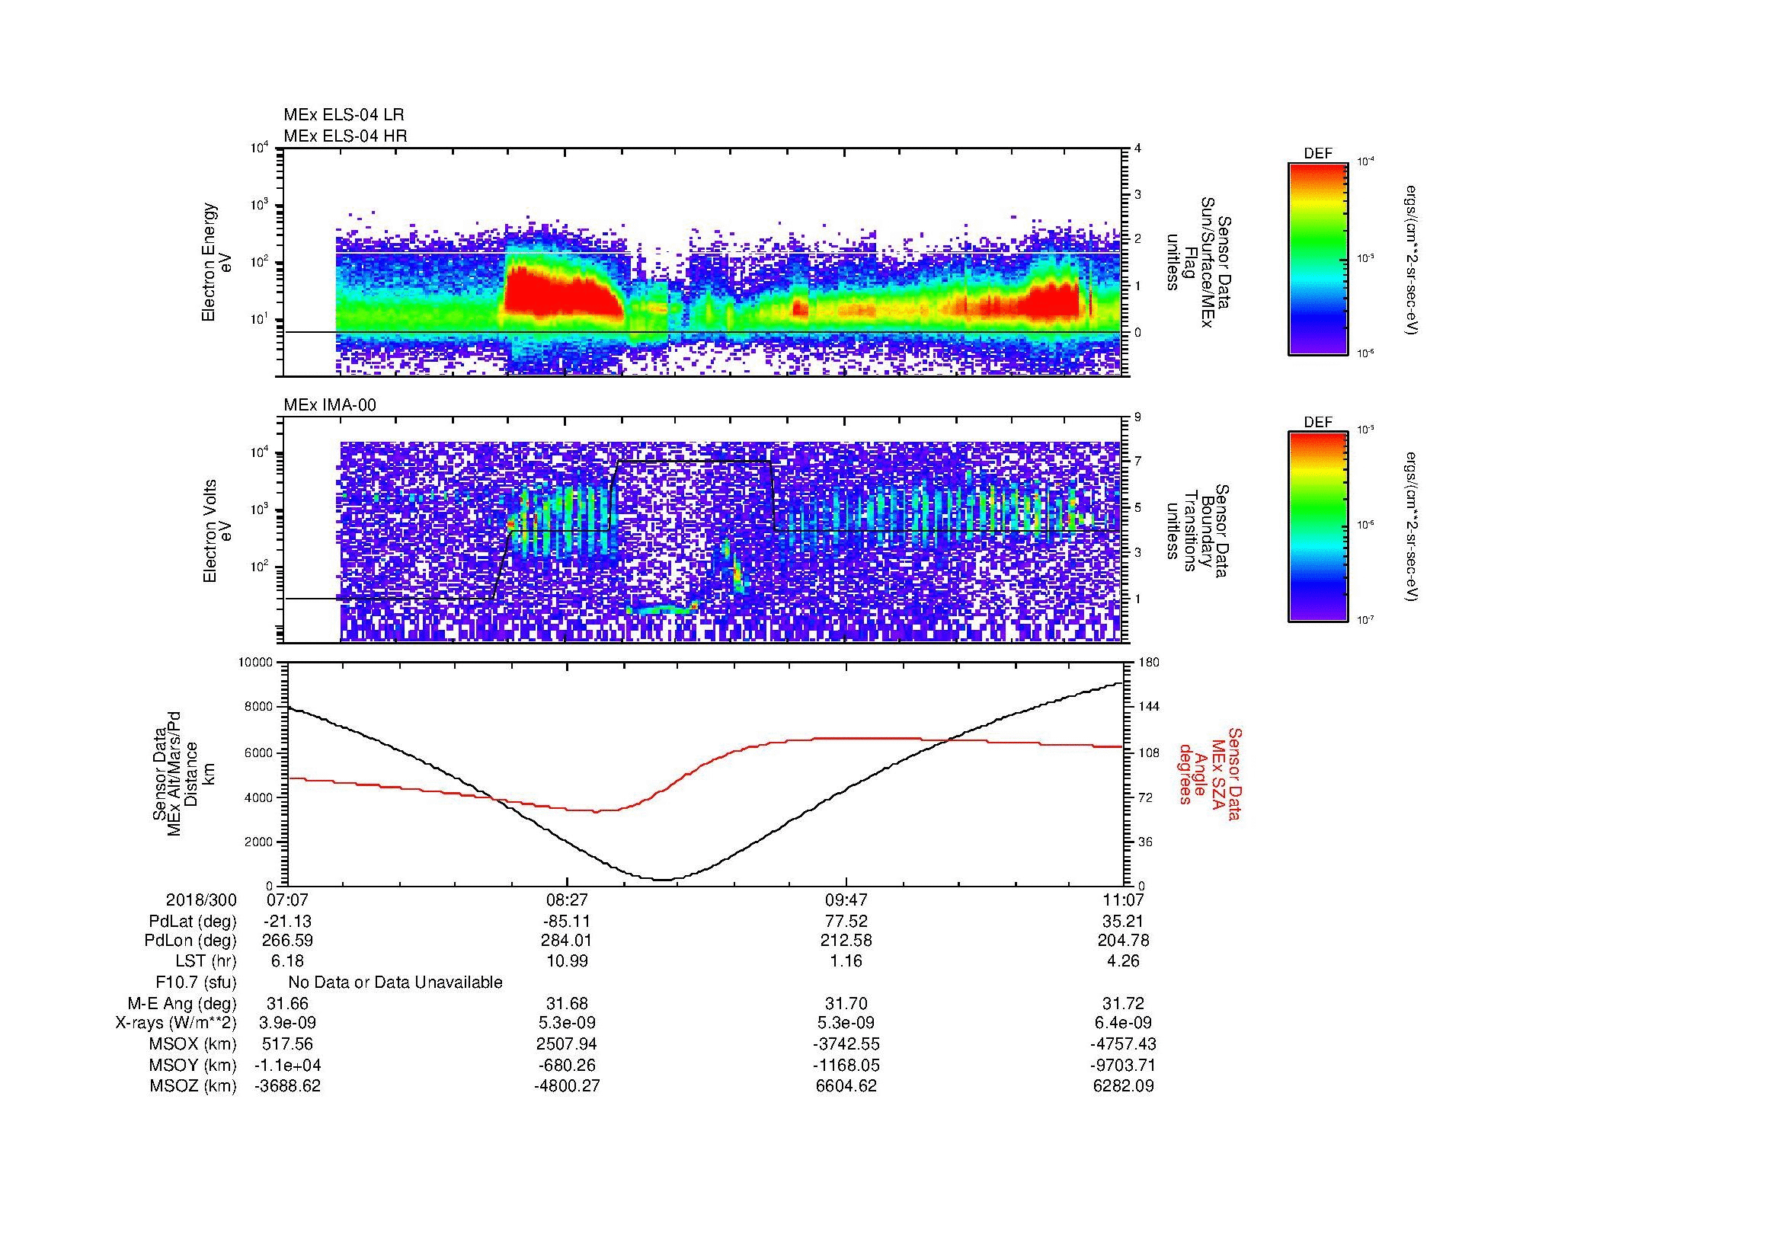Image resolution: width=1782 pixels, height=1259 pixels.
Task: Click the altitude axis tick '10000'
Action: 255,663
